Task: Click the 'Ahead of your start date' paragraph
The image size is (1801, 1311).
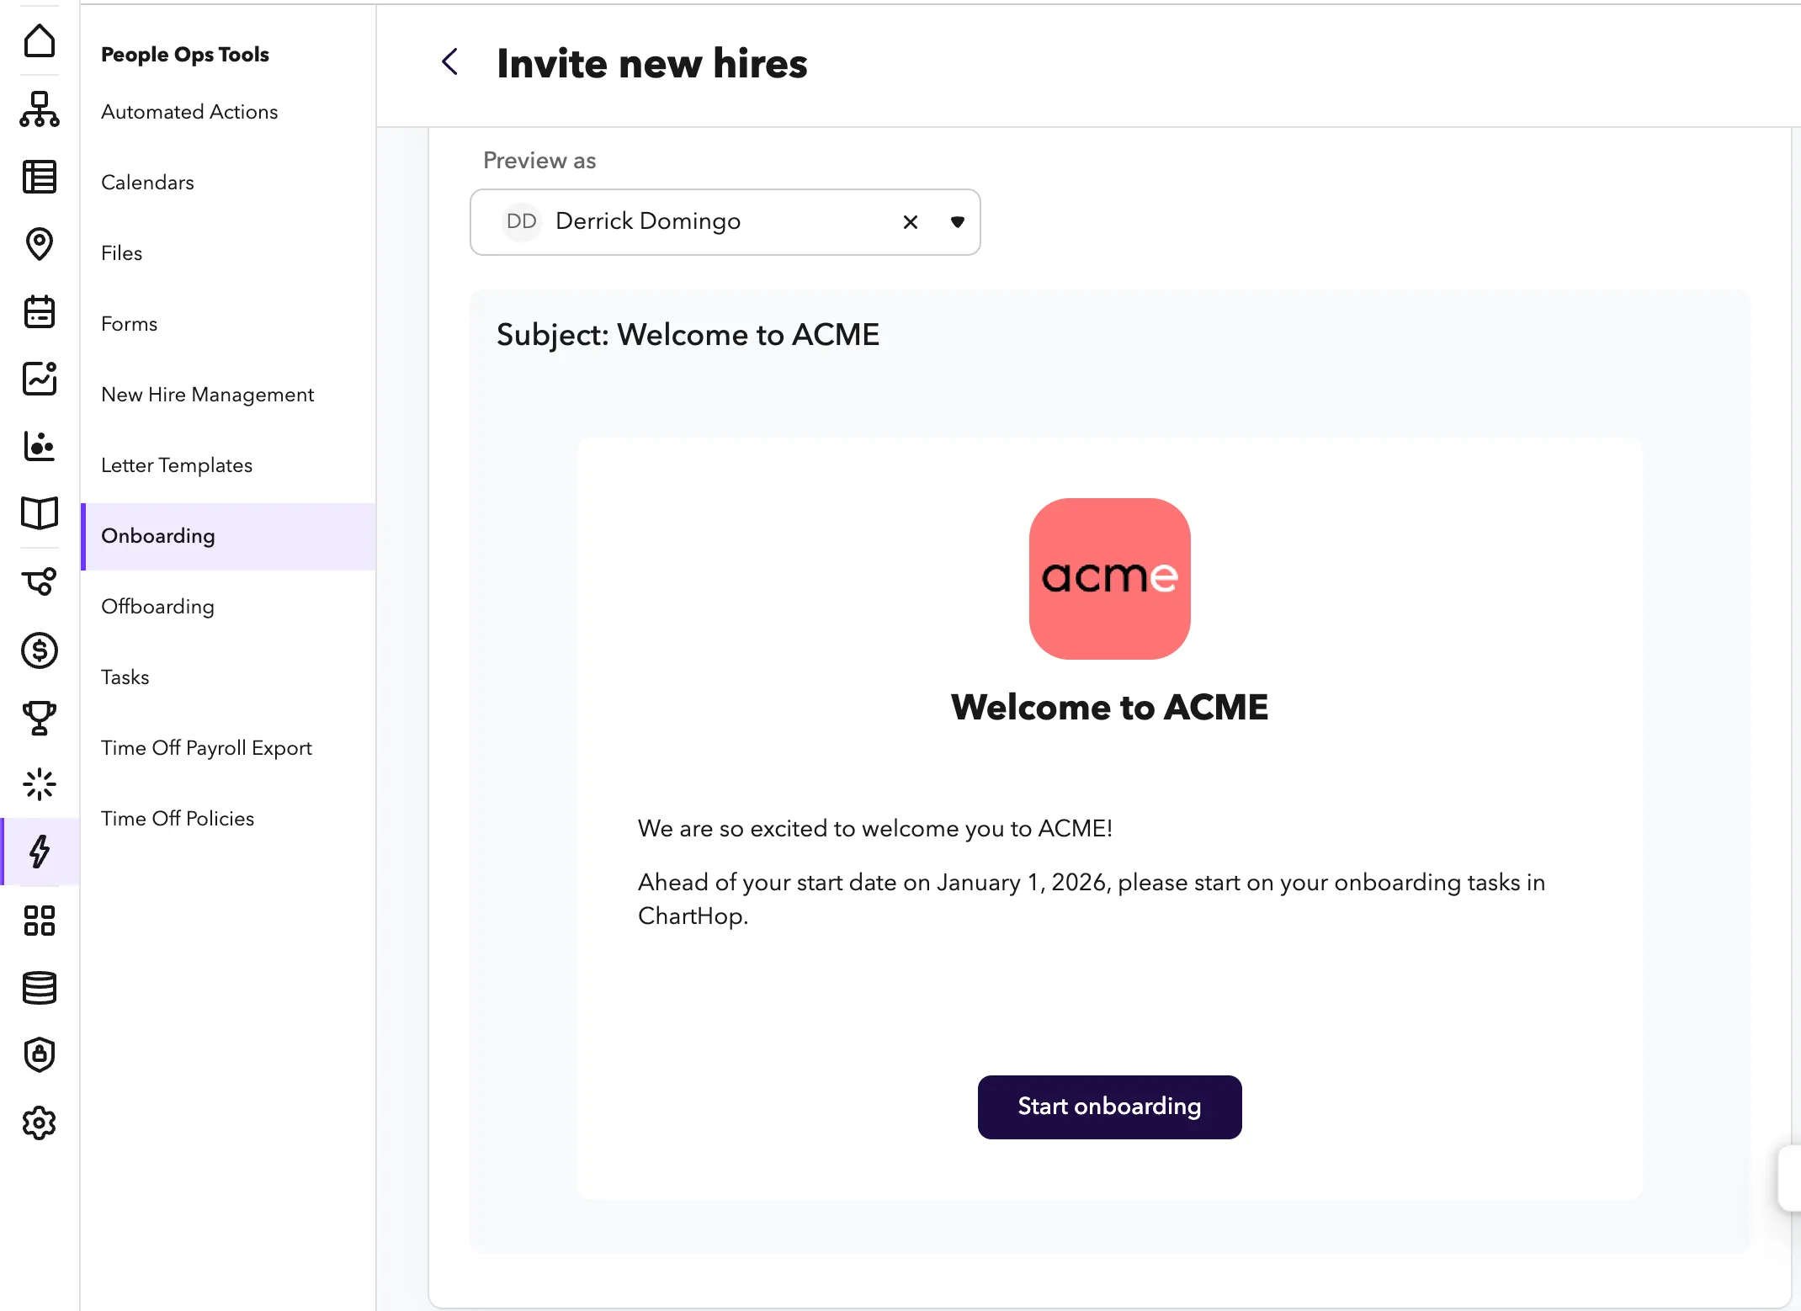Action: click(1092, 899)
